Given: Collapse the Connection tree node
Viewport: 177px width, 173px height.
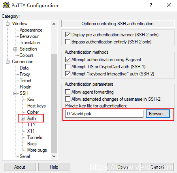Looking at the screenshot, I should (x=8, y=62).
